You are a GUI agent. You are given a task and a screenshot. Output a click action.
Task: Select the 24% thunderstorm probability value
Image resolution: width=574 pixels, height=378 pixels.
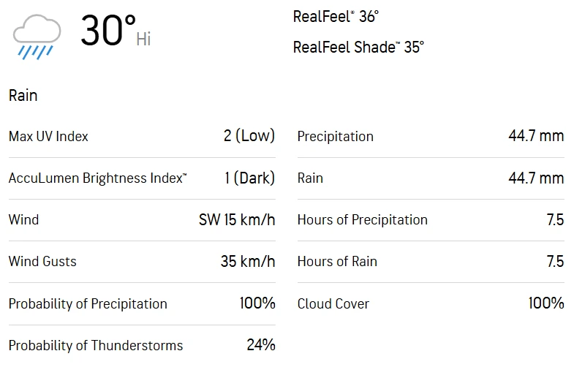[261, 345]
